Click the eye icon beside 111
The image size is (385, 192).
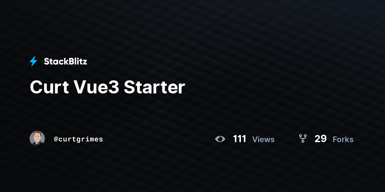[x=220, y=139]
